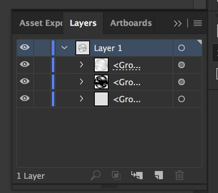
Task: Collapse Layer 1 with its chevron
Action: pyautogui.click(x=64, y=47)
